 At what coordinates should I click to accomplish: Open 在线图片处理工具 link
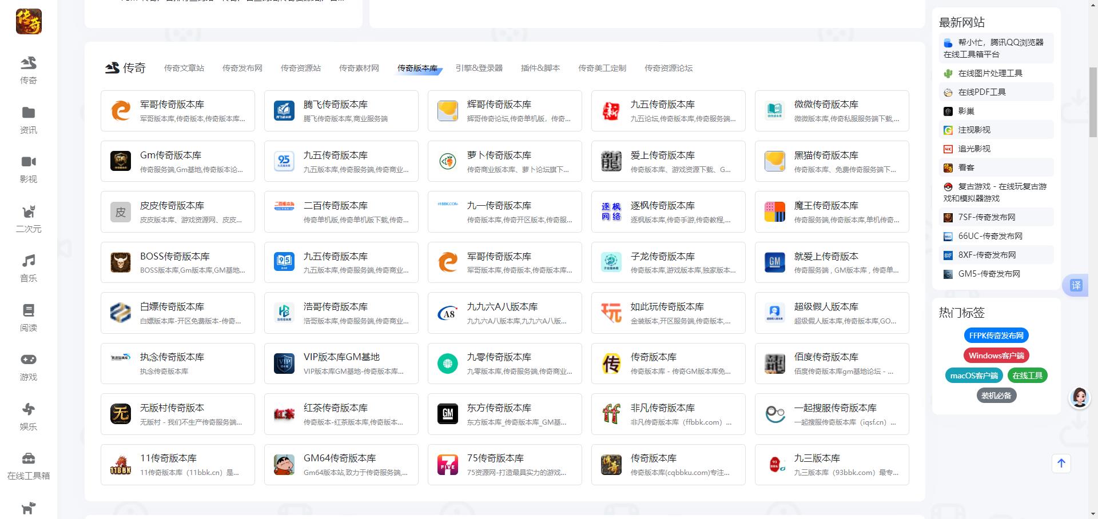[x=996, y=73]
